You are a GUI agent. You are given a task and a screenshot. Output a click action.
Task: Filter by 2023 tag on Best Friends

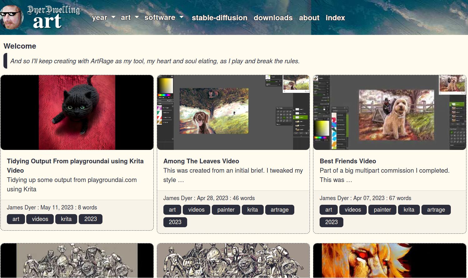click(331, 222)
